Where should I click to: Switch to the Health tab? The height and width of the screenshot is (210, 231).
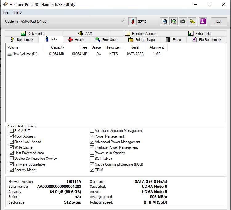pyautogui.click(x=76, y=40)
